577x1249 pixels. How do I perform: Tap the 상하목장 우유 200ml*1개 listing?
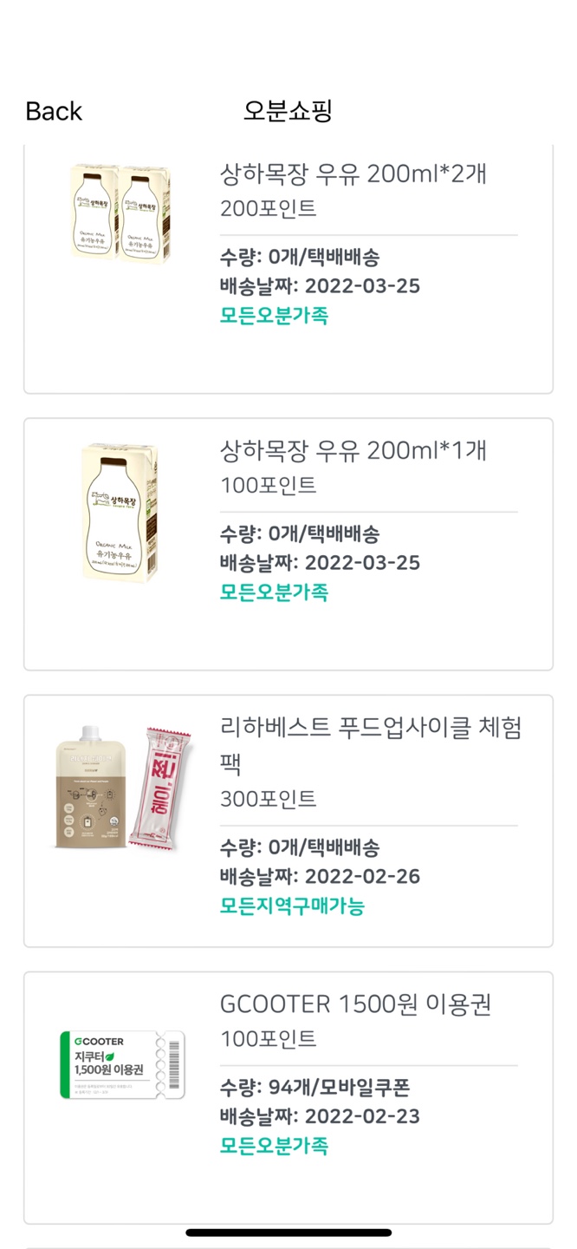[x=351, y=449]
